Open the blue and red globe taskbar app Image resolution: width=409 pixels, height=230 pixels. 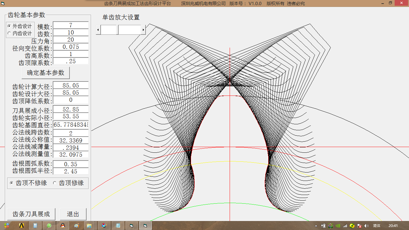(x=104, y=226)
